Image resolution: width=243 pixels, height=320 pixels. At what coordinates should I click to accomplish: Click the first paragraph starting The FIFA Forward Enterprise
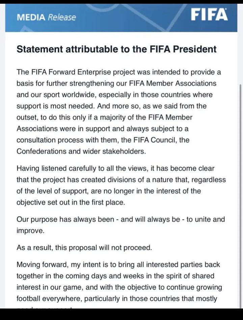coord(119,112)
